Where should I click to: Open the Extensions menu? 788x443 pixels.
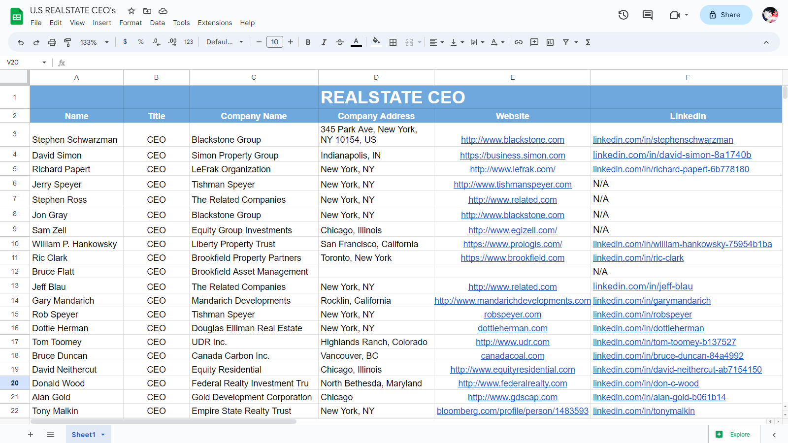coord(215,23)
